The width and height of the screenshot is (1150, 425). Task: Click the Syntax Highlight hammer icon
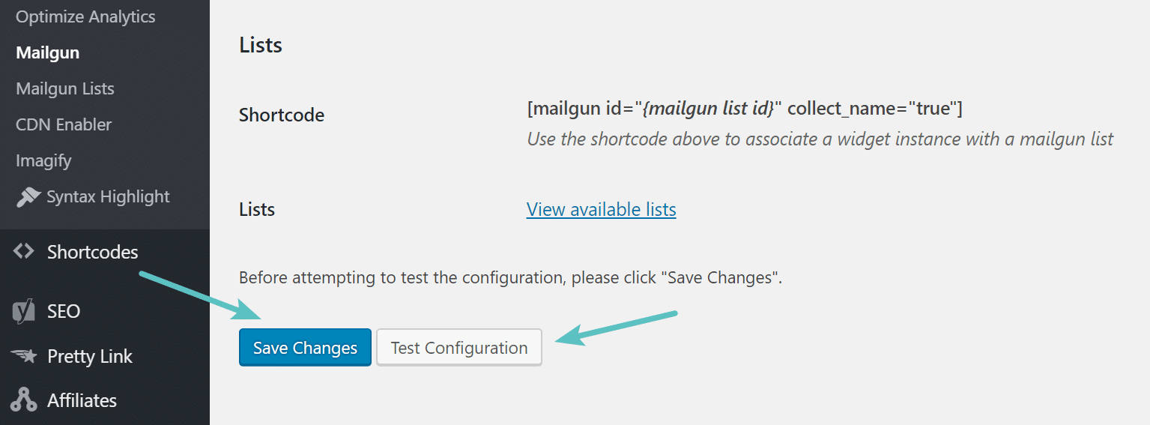click(x=28, y=197)
